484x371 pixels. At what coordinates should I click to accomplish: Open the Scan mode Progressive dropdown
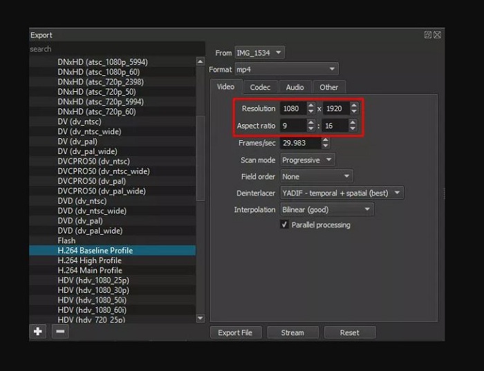(x=307, y=160)
